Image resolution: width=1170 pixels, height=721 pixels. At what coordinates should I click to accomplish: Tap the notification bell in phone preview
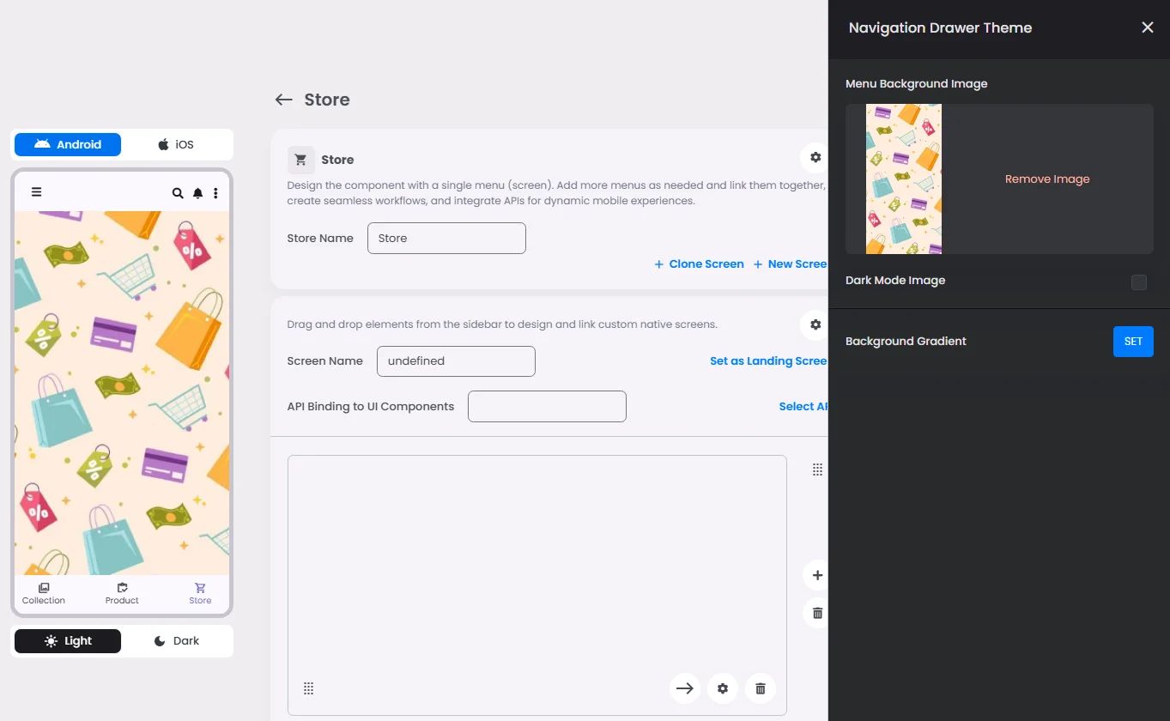click(197, 193)
